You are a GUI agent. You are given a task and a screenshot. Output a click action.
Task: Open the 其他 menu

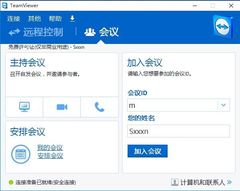click(34, 19)
